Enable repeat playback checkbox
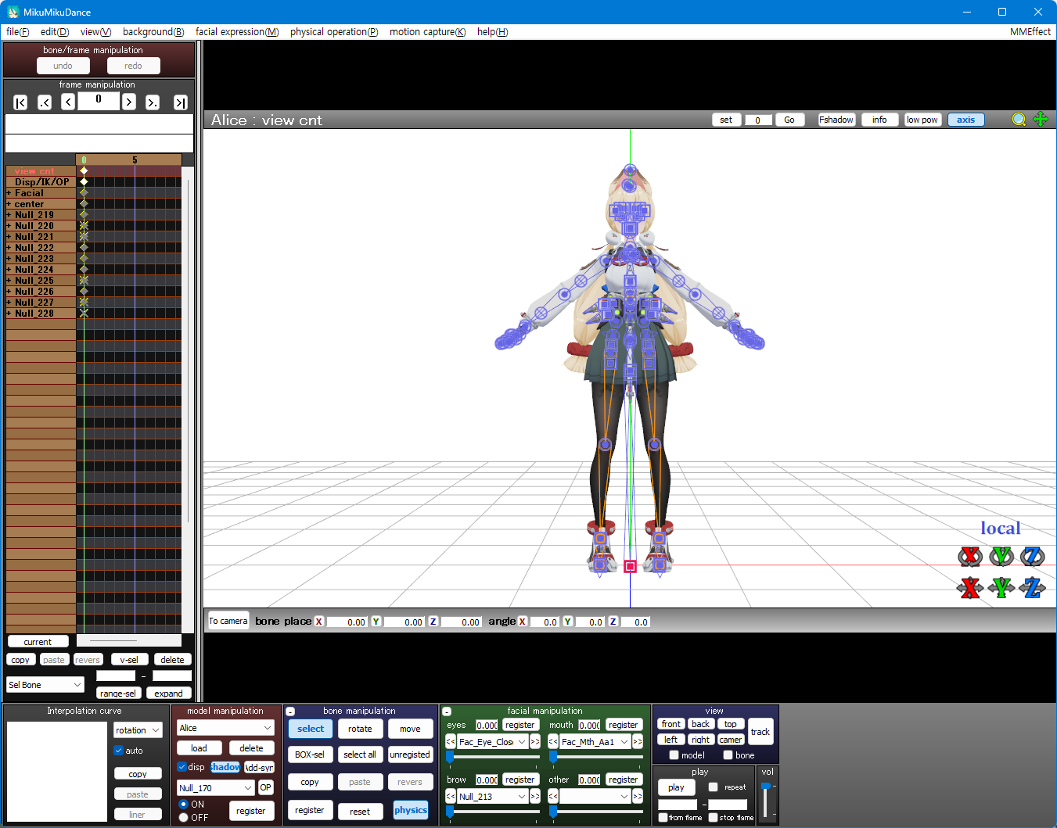1057x828 pixels. 713,787
